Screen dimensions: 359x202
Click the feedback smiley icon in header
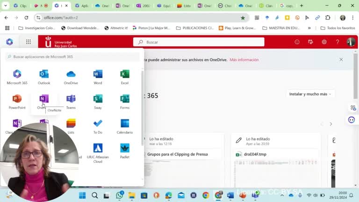[x=297, y=42]
